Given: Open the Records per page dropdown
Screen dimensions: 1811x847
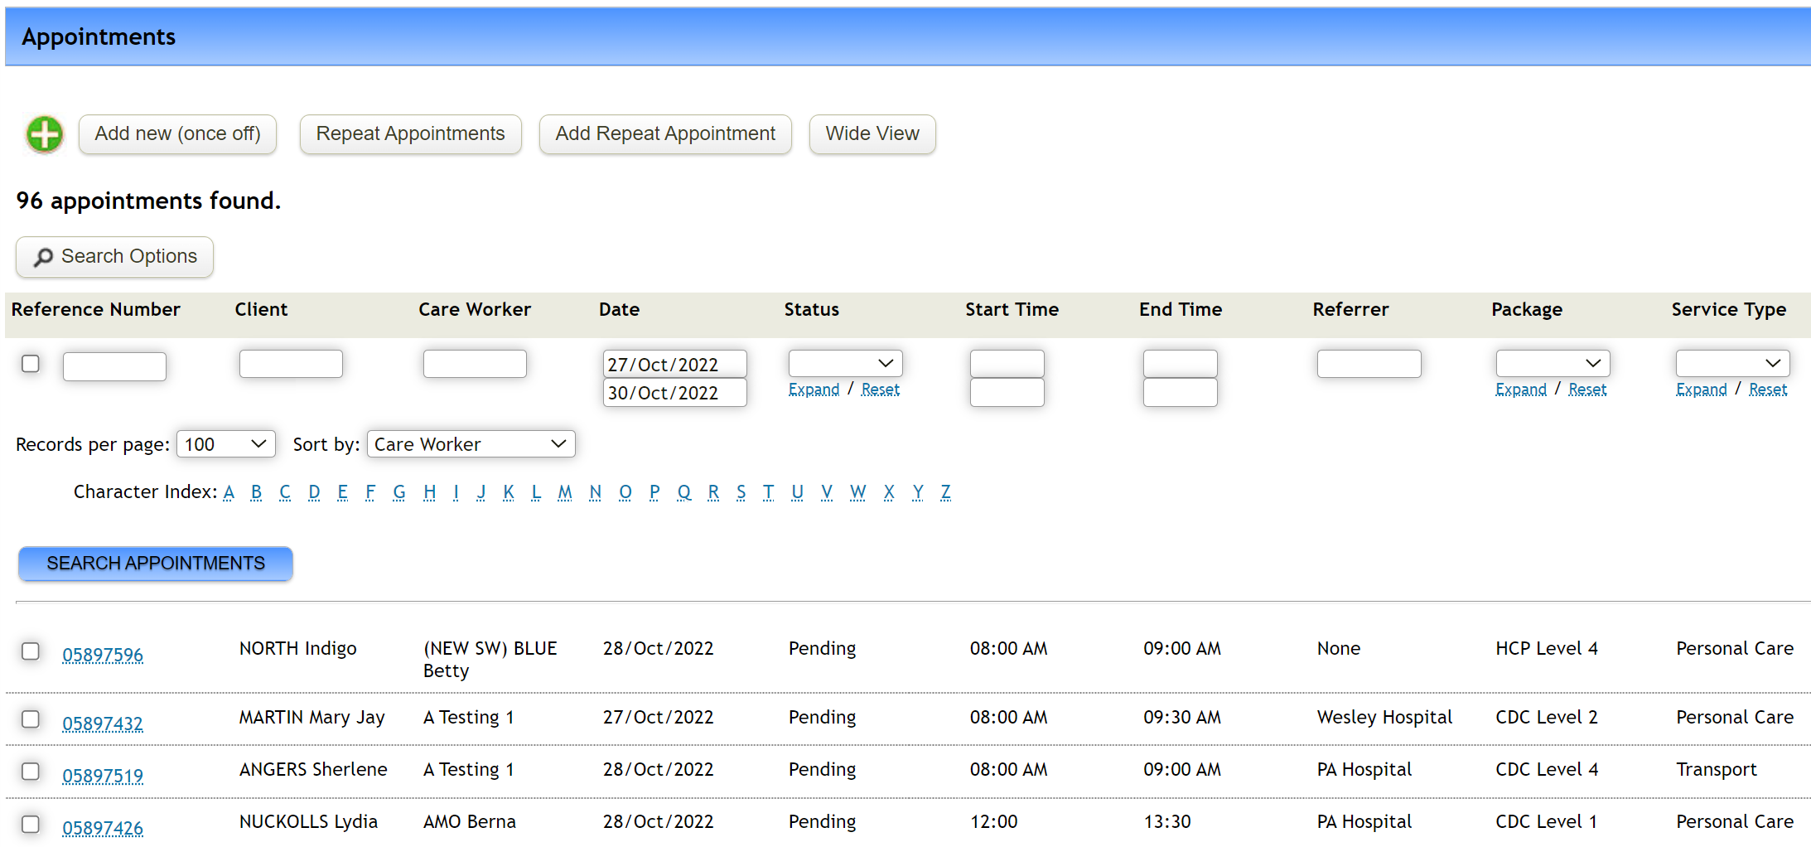Looking at the screenshot, I should tap(225, 443).
